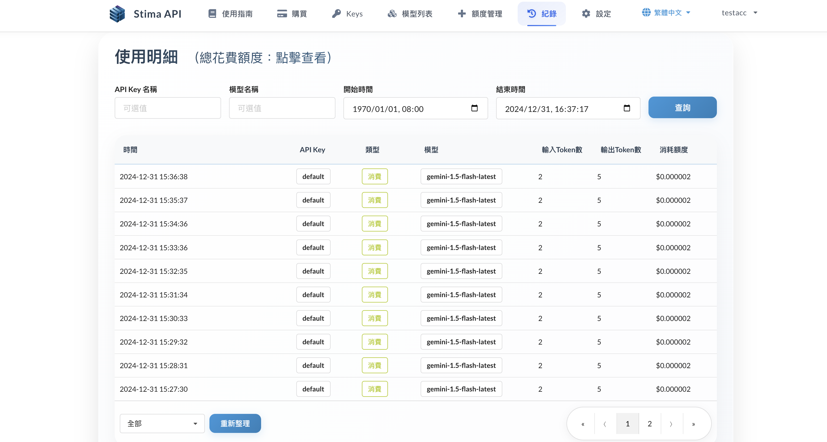Focus the 模型名稱 input field
Image resolution: width=827 pixels, height=442 pixels.
point(282,108)
